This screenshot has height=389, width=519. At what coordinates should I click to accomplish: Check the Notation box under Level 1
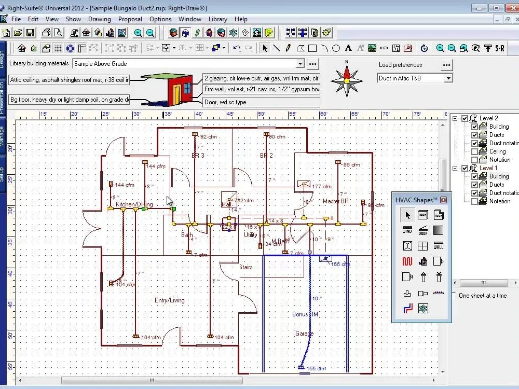pos(474,201)
